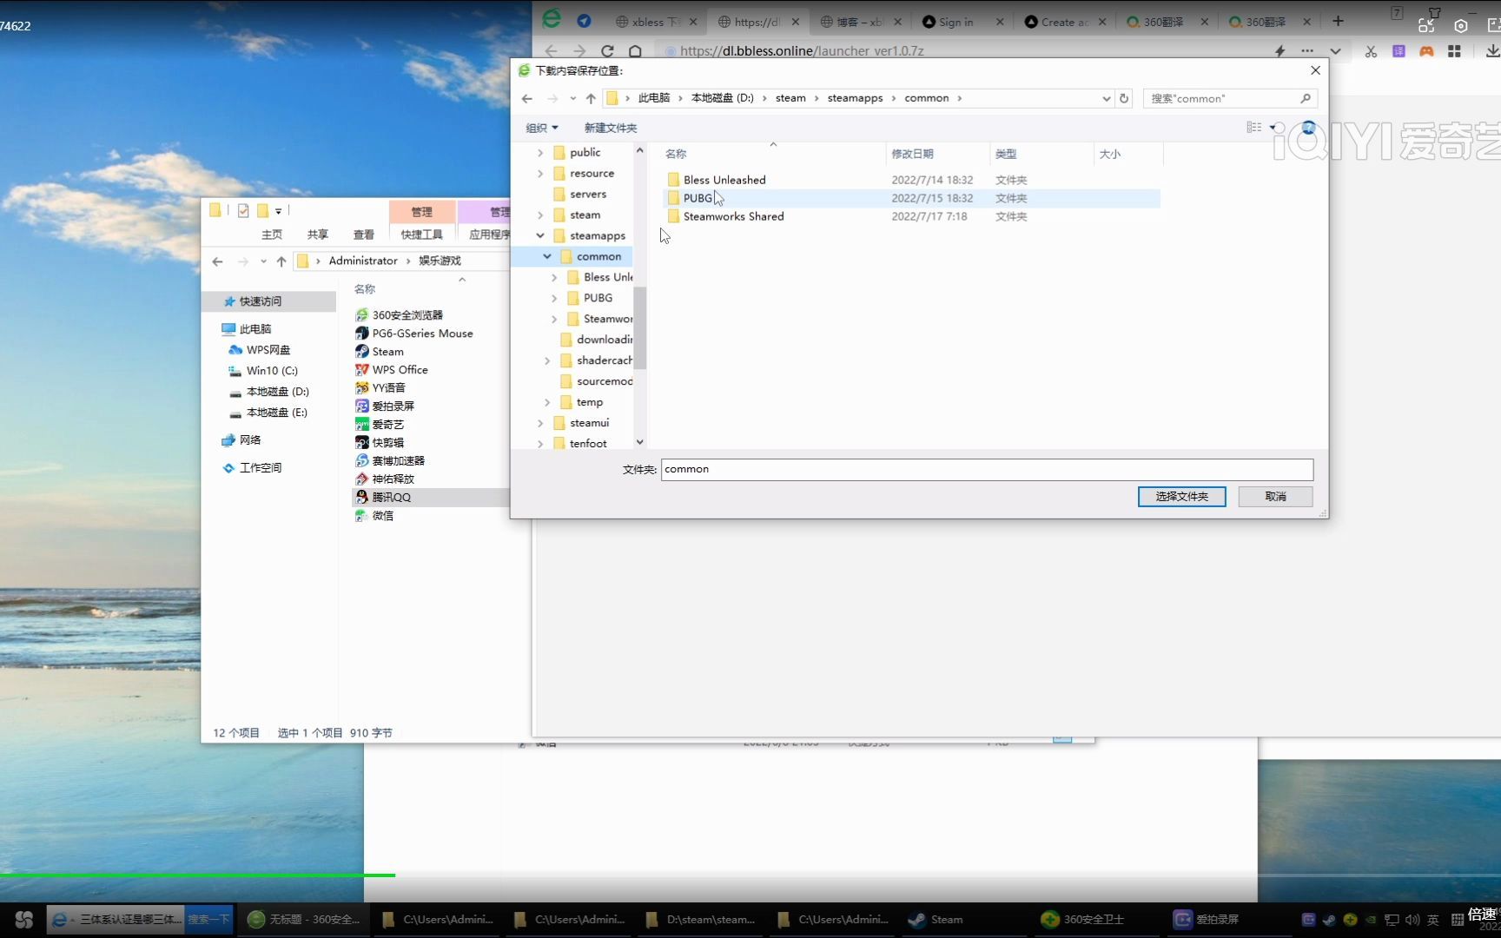Open the 主页 ribbon tab in Explorer
This screenshot has width=1501, height=938.
(x=272, y=234)
